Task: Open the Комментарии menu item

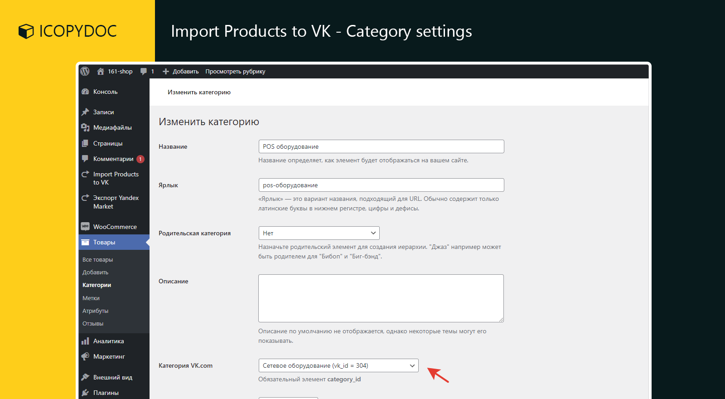Action: (114, 159)
